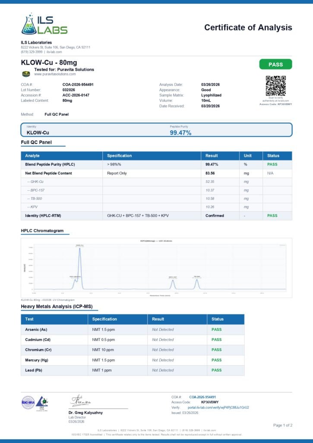
Task: Click the Confirmed identity result
Action: (x=215, y=215)
